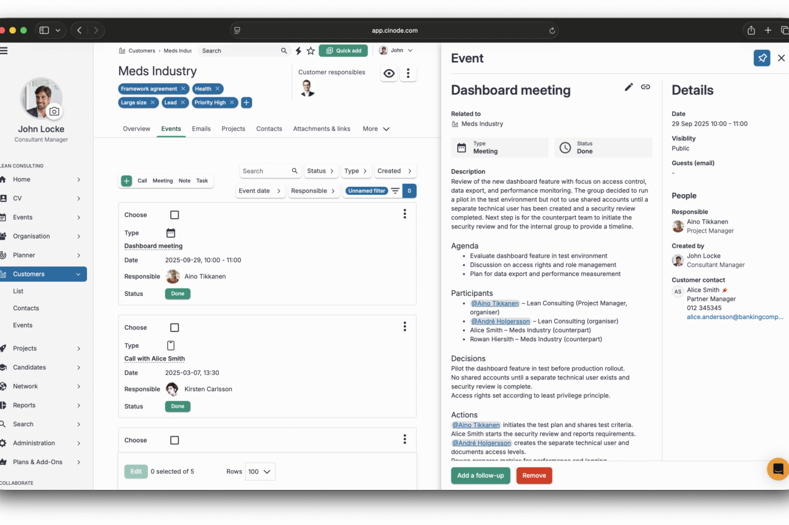Viewport: 789px width, 525px height.
Task: Open the three-dot menu for Dashboard meeting event
Action: pos(404,214)
